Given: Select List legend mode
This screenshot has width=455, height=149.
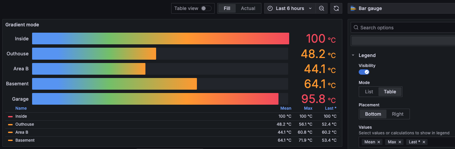Looking at the screenshot, I should click(x=369, y=92).
